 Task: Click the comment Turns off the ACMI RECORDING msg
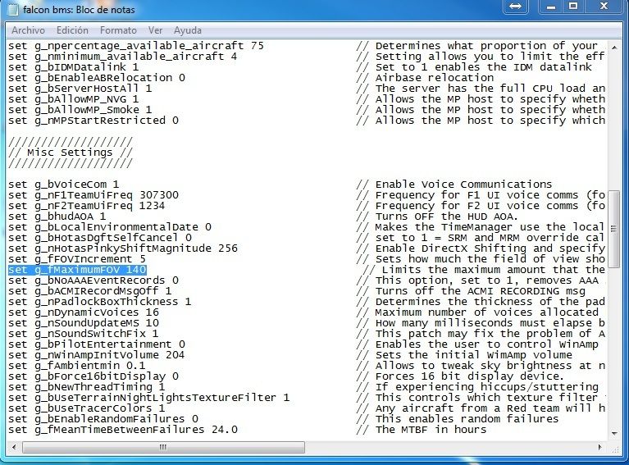tap(471, 291)
